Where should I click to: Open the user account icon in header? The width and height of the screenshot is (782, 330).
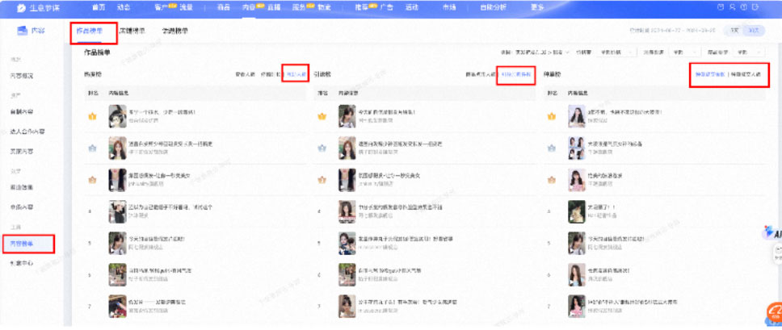coord(732,7)
